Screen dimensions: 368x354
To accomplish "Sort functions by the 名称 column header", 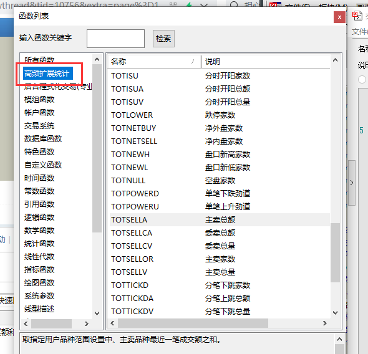I will [154, 62].
